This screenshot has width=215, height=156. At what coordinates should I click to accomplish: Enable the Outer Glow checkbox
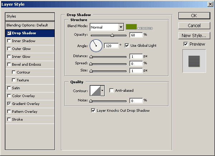(9, 49)
